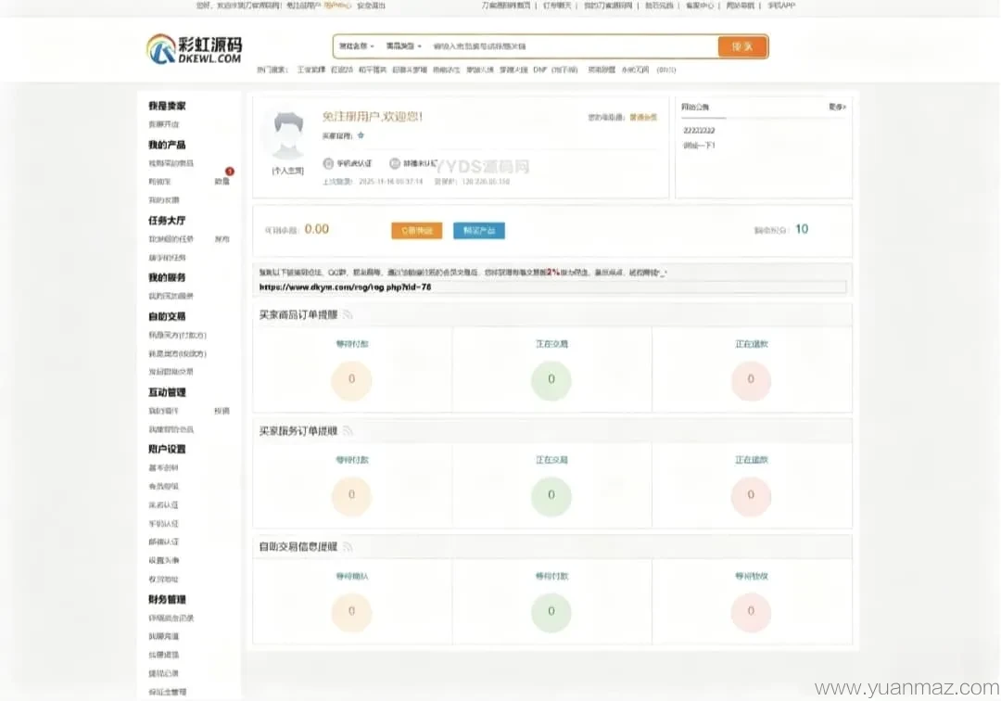This screenshot has height=701, width=1001.
Task: Click the red notification badge in sidebar
Action: [x=230, y=172]
